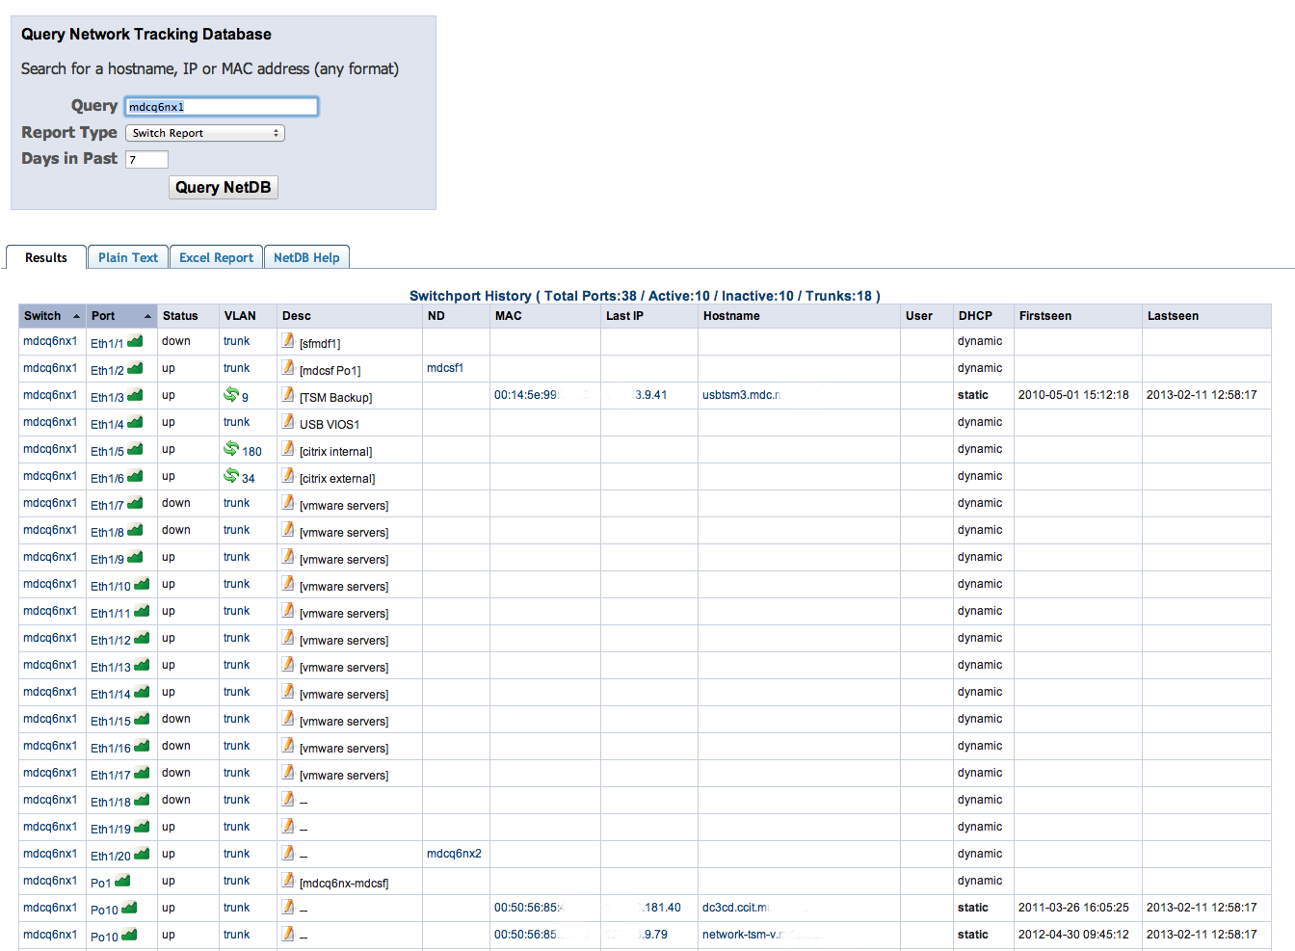Edit the description icon in Eth1/17 row
1295x951 pixels.
point(288,772)
